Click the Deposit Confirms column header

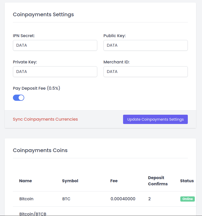point(158,181)
